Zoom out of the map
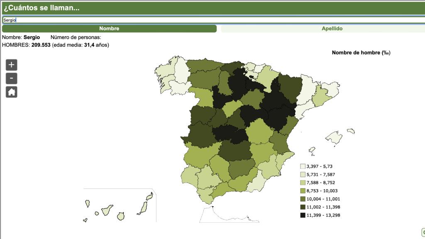 click(12, 78)
